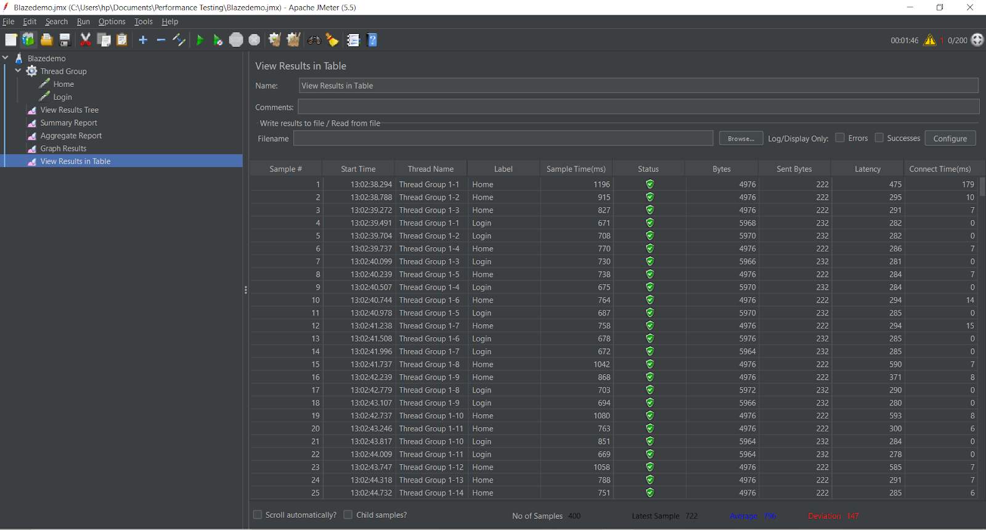Select Home sampler in tree
The image size is (986, 530).
click(x=63, y=84)
